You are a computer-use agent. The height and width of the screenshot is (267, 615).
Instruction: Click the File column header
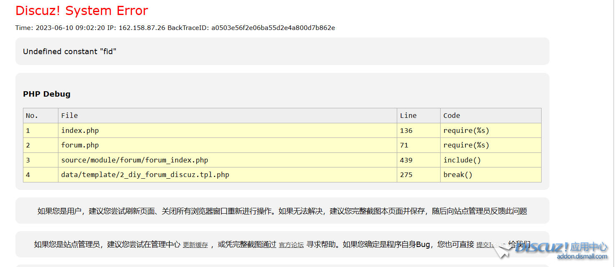pos(70,116)
